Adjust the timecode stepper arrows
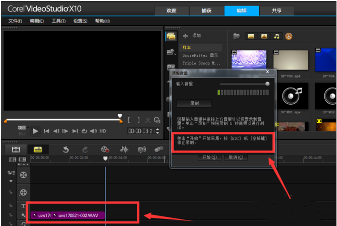 click(x=157, y=131)
